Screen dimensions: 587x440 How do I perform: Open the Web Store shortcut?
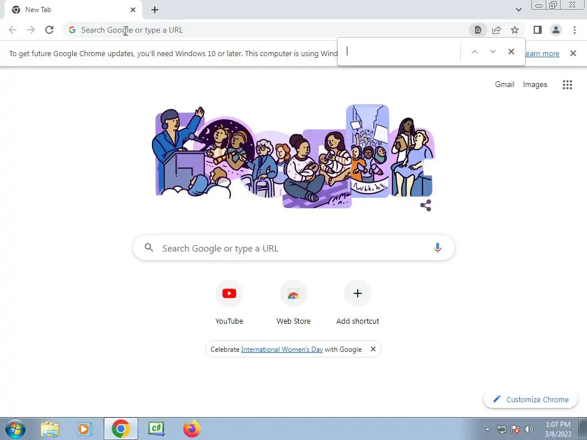click(293, 302)
